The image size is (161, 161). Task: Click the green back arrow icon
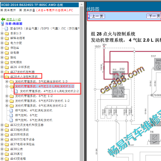point(3,19)
